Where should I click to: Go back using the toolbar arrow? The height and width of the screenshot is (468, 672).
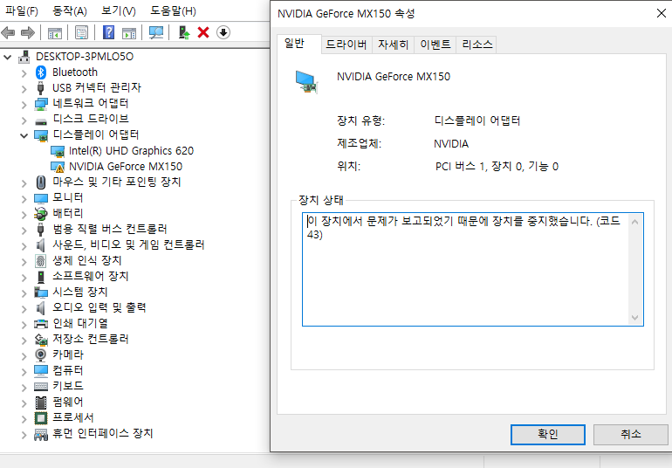(8, 32)
